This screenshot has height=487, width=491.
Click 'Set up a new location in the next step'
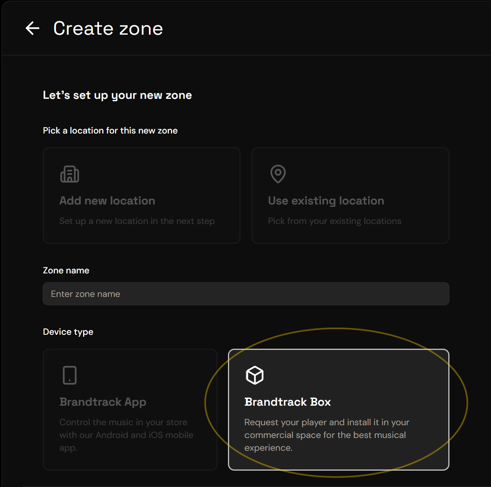point(137,221)
